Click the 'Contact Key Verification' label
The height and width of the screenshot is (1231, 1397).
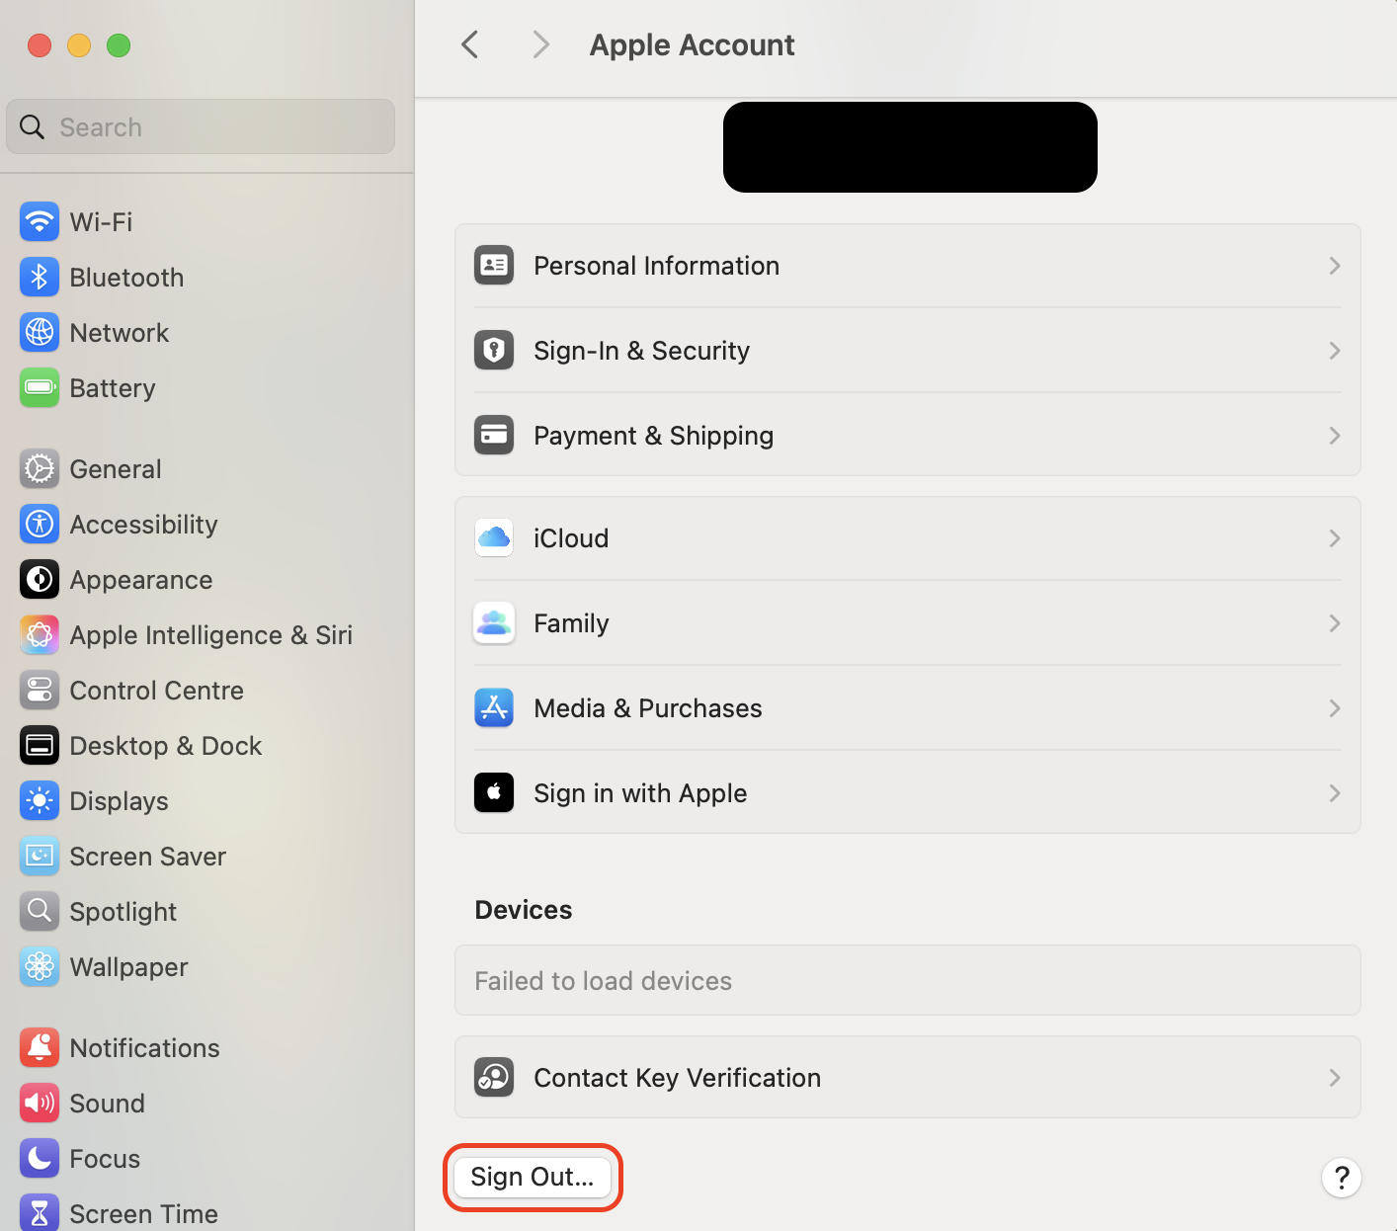(678, 1078)
